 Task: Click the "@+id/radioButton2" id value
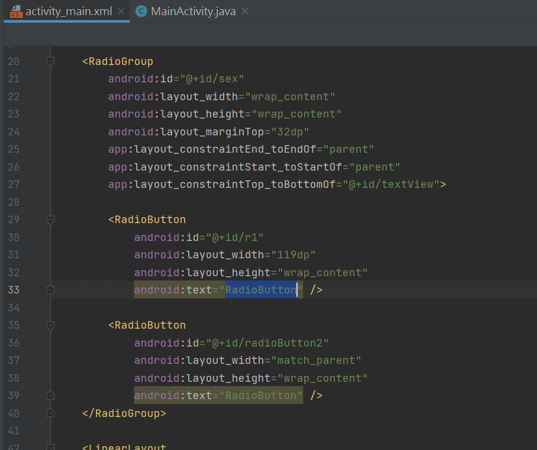click(x=267, y=343)
